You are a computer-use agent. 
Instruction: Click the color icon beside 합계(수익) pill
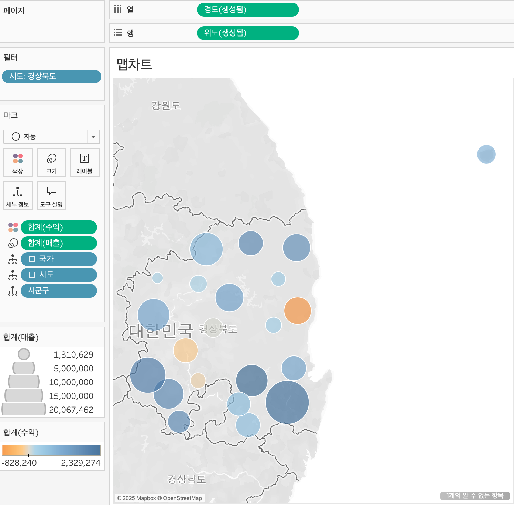click(x=13, y=227)
